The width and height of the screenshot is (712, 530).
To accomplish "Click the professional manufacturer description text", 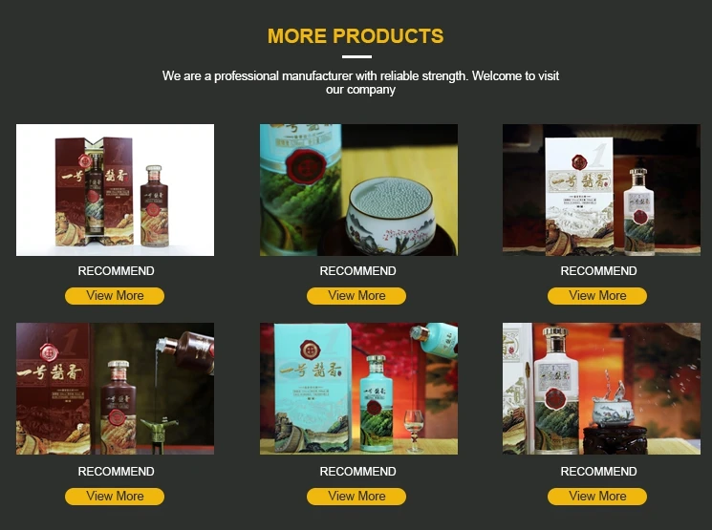I will (360, 82).
